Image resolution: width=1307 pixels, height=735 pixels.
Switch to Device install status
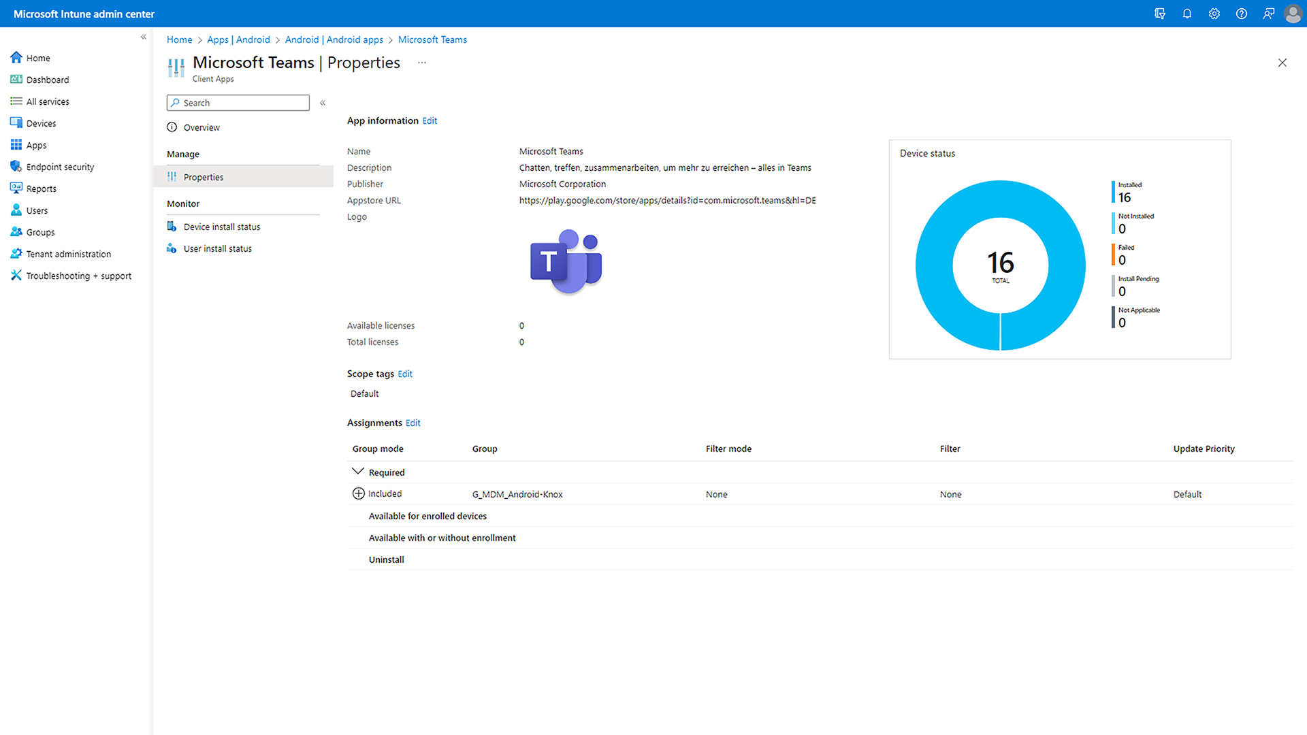[x=221, y=226]
